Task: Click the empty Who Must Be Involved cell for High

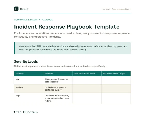Action: (x=87, y=98)
